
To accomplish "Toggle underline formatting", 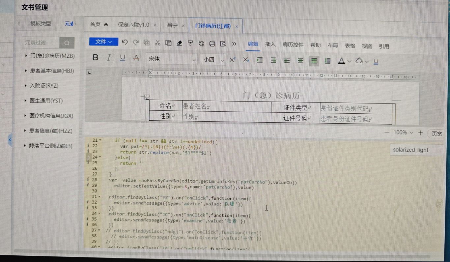I will click(123, 58).
